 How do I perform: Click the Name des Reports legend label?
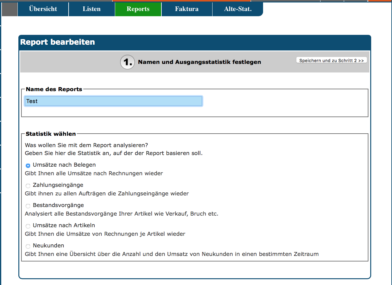click(x=54, y=89)
